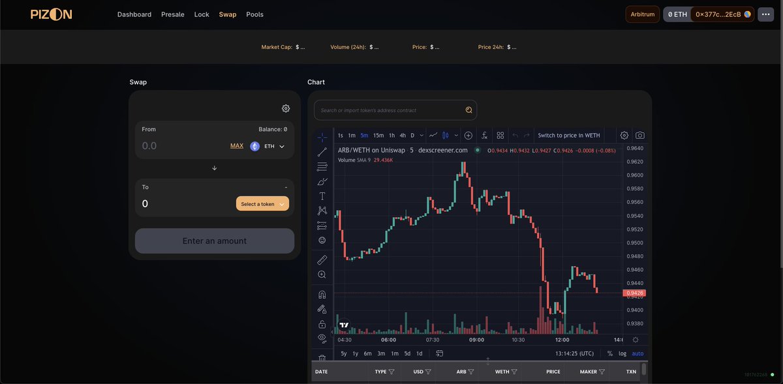The image size is (783, 384).
Task: Click the From amount input field
Action: 183,146
